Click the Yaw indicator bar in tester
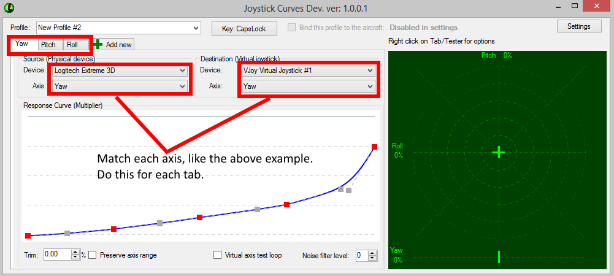The height and width of the screenshot is (276, 614). pos(499,257)
